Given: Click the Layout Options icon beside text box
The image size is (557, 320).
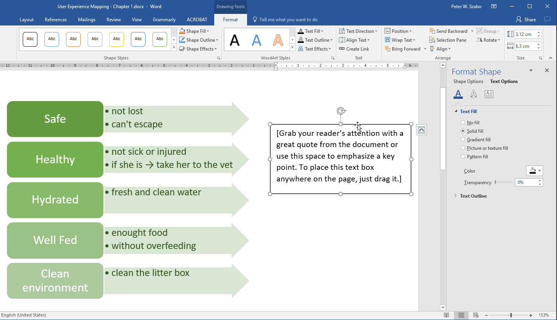Looking at the screenshot, I should click(422, 130).
